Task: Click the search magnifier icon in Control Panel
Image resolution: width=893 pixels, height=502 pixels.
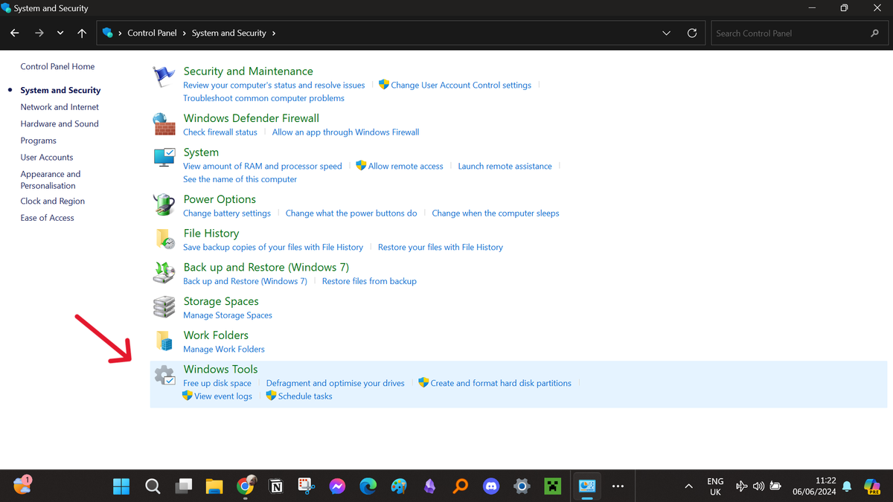Action: (x=874, y=33)
